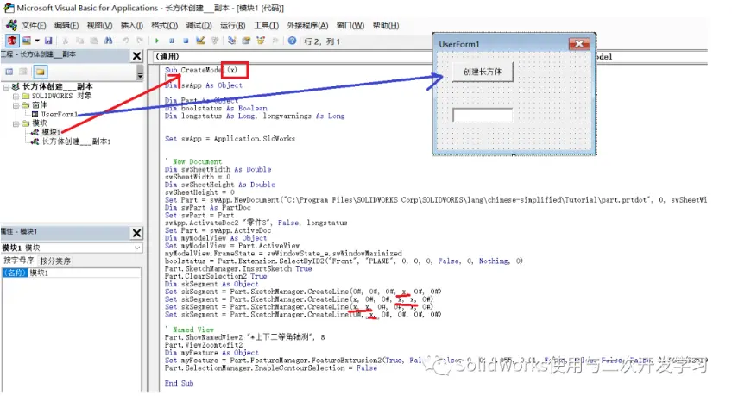Click the Sub CreateModel code line

pyautogui.click(x=201, y=70)
